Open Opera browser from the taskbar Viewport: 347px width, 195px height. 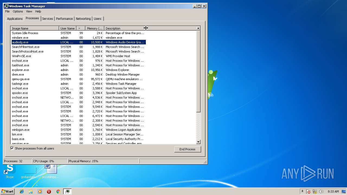pyautogui.click(x=49, y=191)
